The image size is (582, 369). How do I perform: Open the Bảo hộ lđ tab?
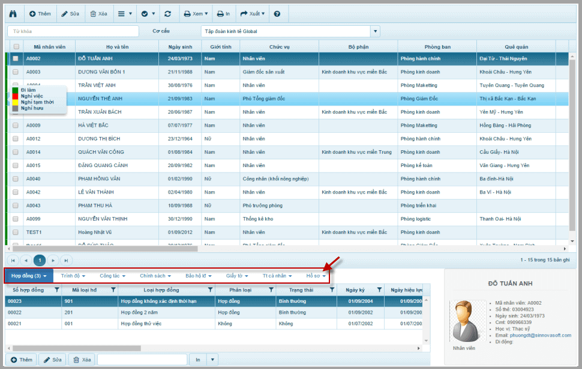tap(198, 276)
